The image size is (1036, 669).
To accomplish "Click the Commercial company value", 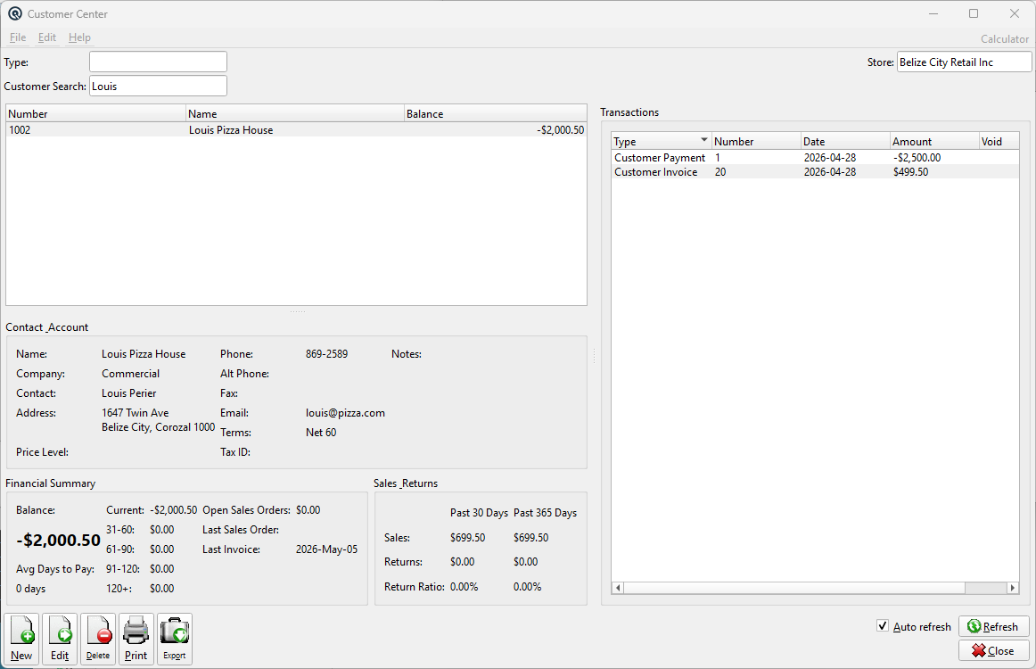I will [130, 374].
